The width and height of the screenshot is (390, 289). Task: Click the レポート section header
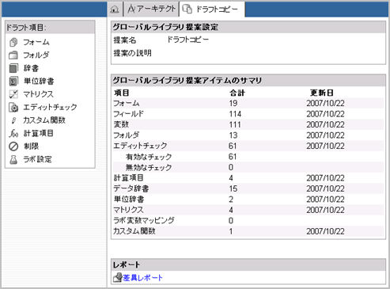(248, 264)
